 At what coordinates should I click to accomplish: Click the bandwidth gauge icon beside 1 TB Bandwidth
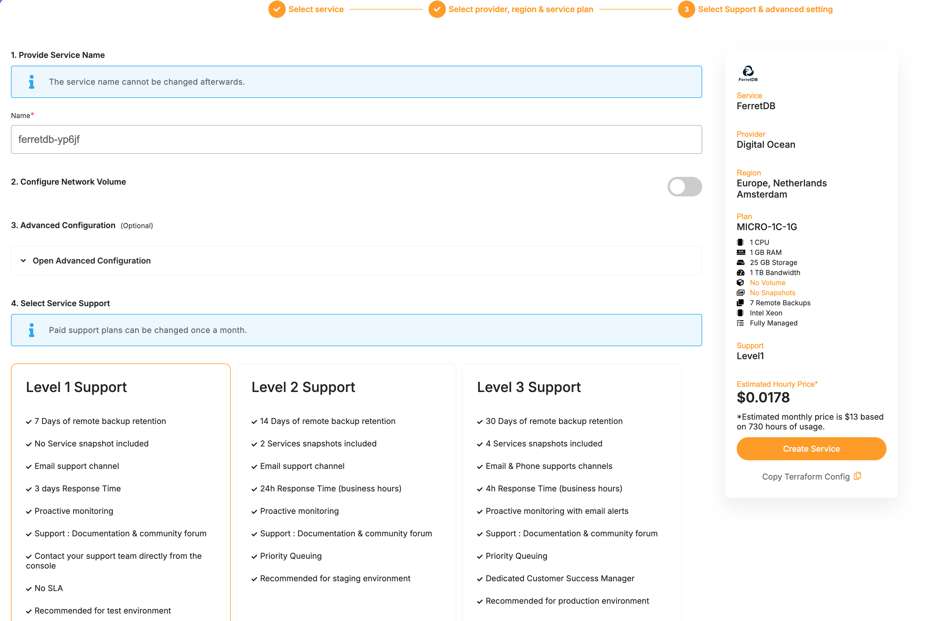pos(741,272)
